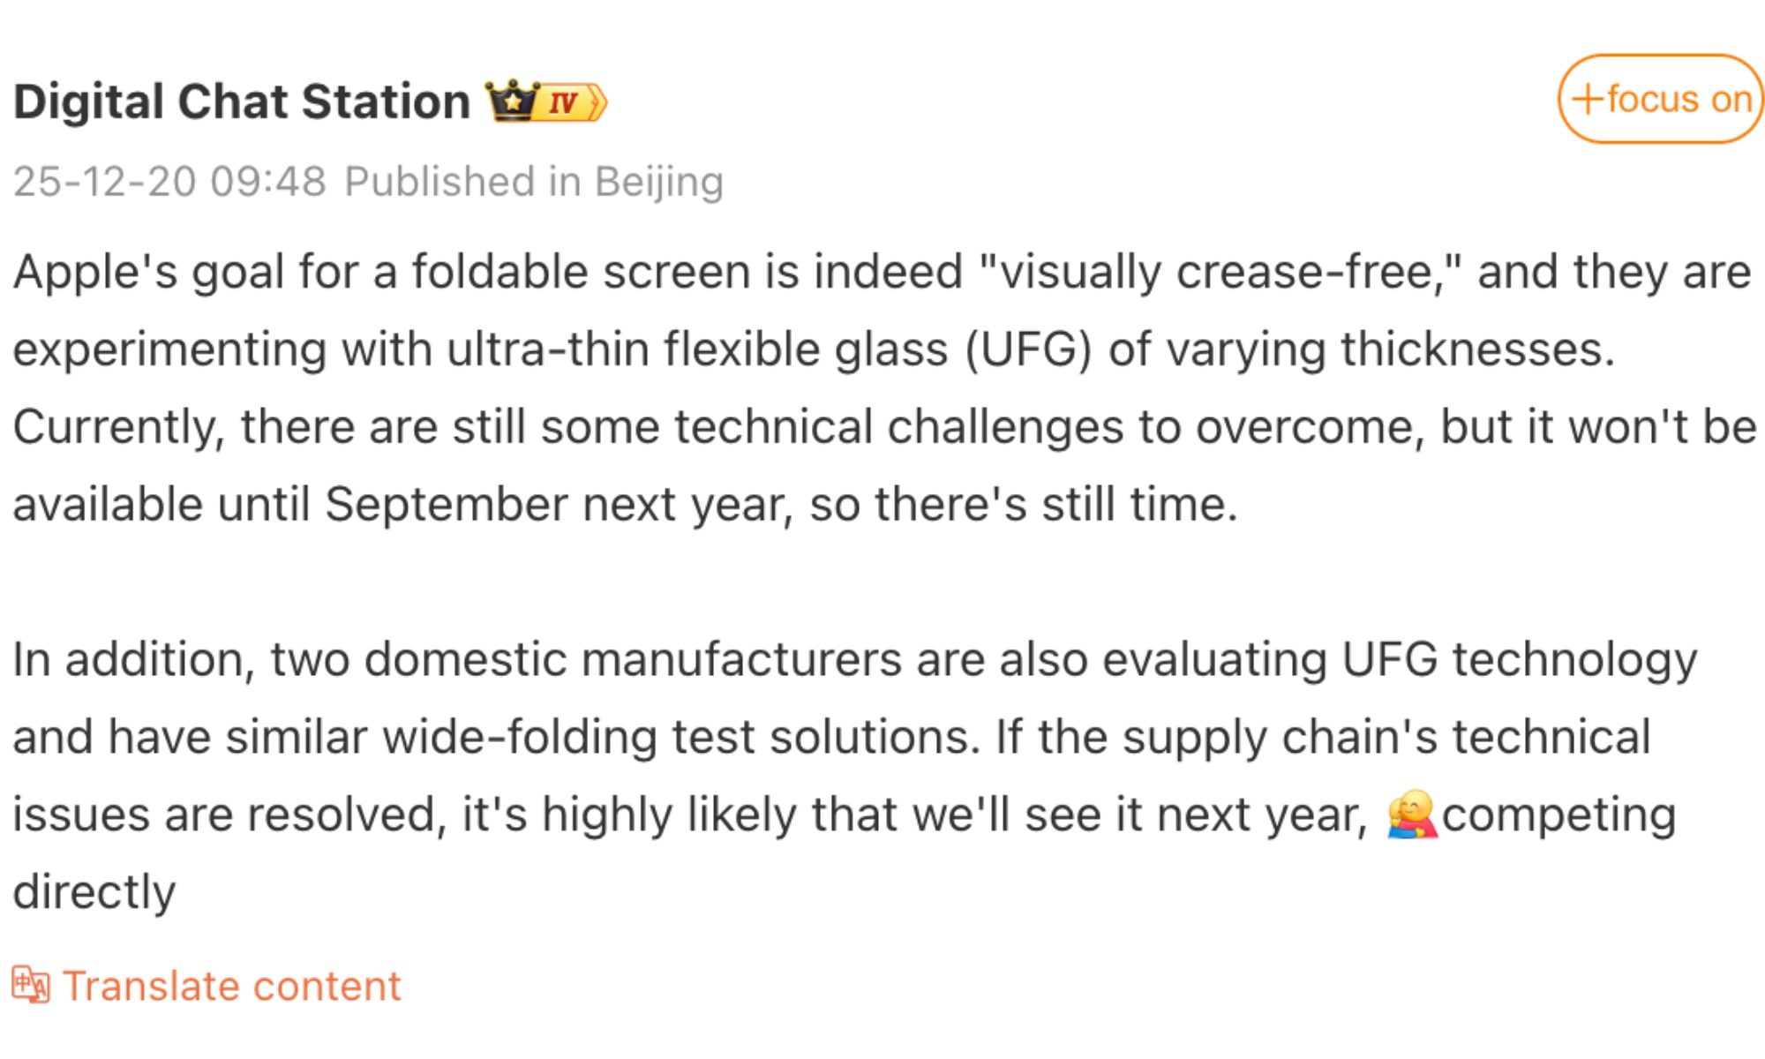1765x1059 pixels.
Task: Click the 25-12-20 09:48 timestamp
Action: point(169,182)
